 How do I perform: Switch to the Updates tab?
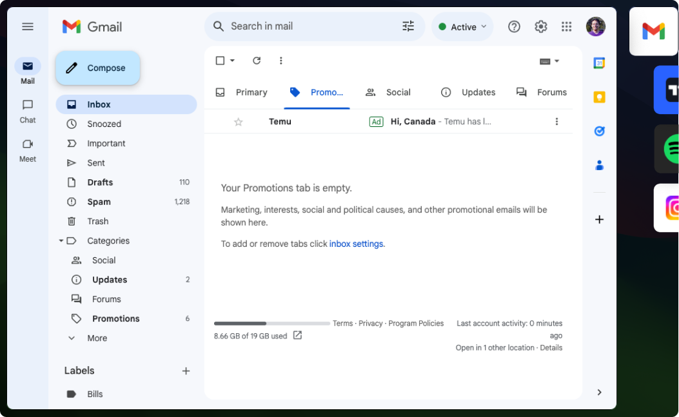coord(469,92)
